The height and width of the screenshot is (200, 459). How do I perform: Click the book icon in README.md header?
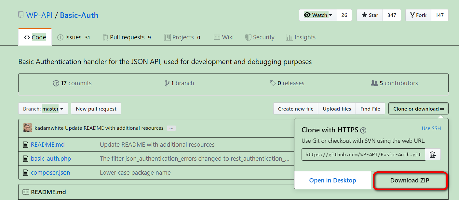pyautogui.click(x=26, y=192)
